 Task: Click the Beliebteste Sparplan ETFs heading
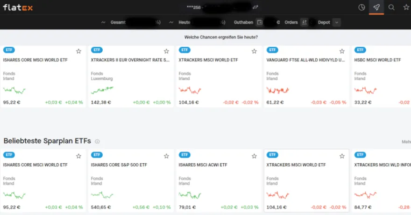point(47,141)
